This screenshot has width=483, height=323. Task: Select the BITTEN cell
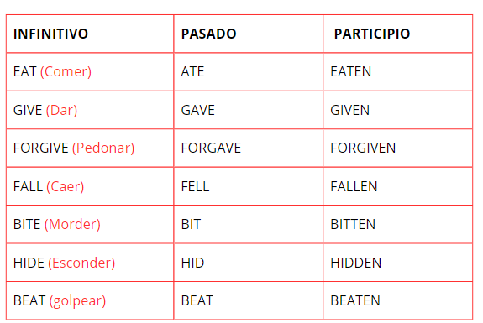pos(397,224)
